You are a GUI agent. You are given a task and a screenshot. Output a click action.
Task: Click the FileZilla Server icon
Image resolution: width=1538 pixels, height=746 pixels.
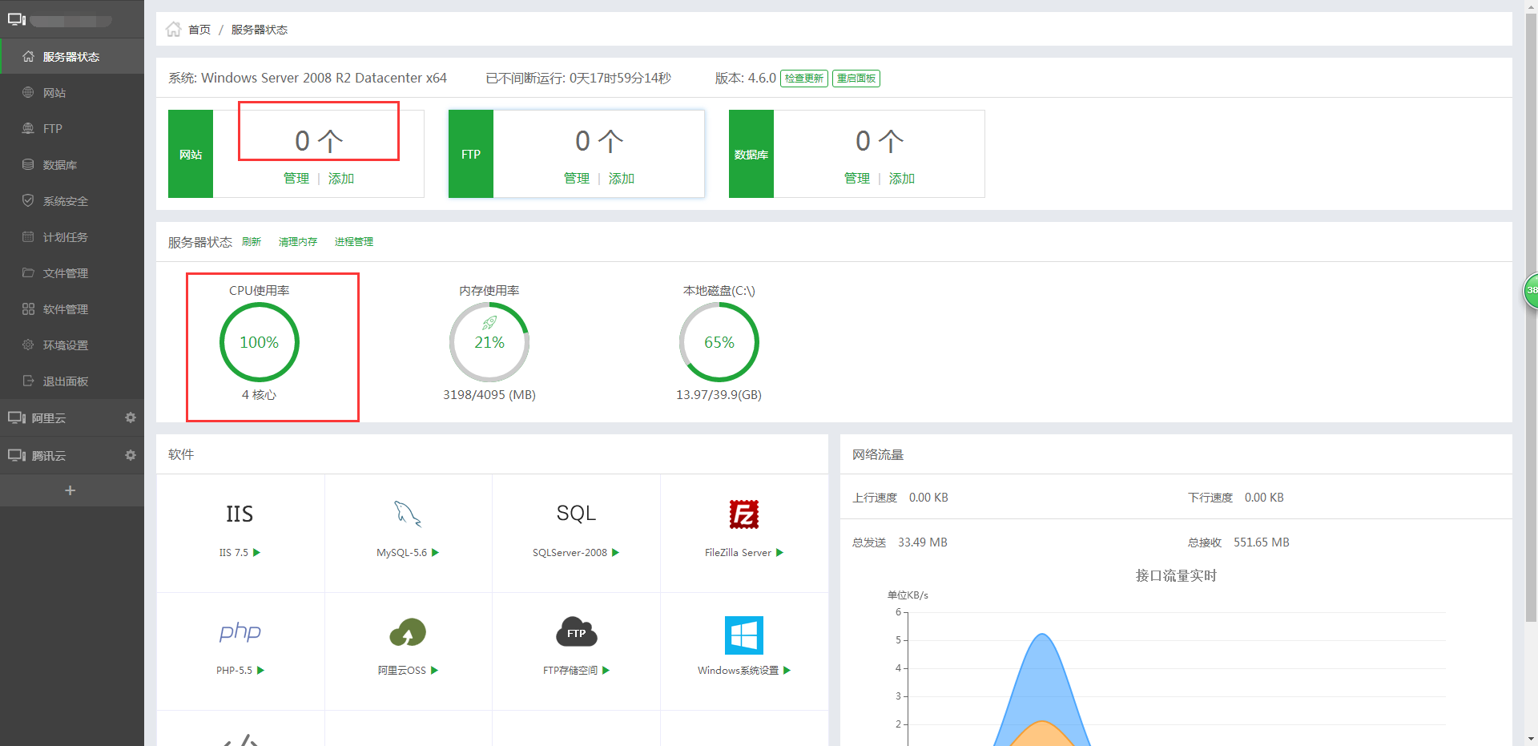click(744, 514)
